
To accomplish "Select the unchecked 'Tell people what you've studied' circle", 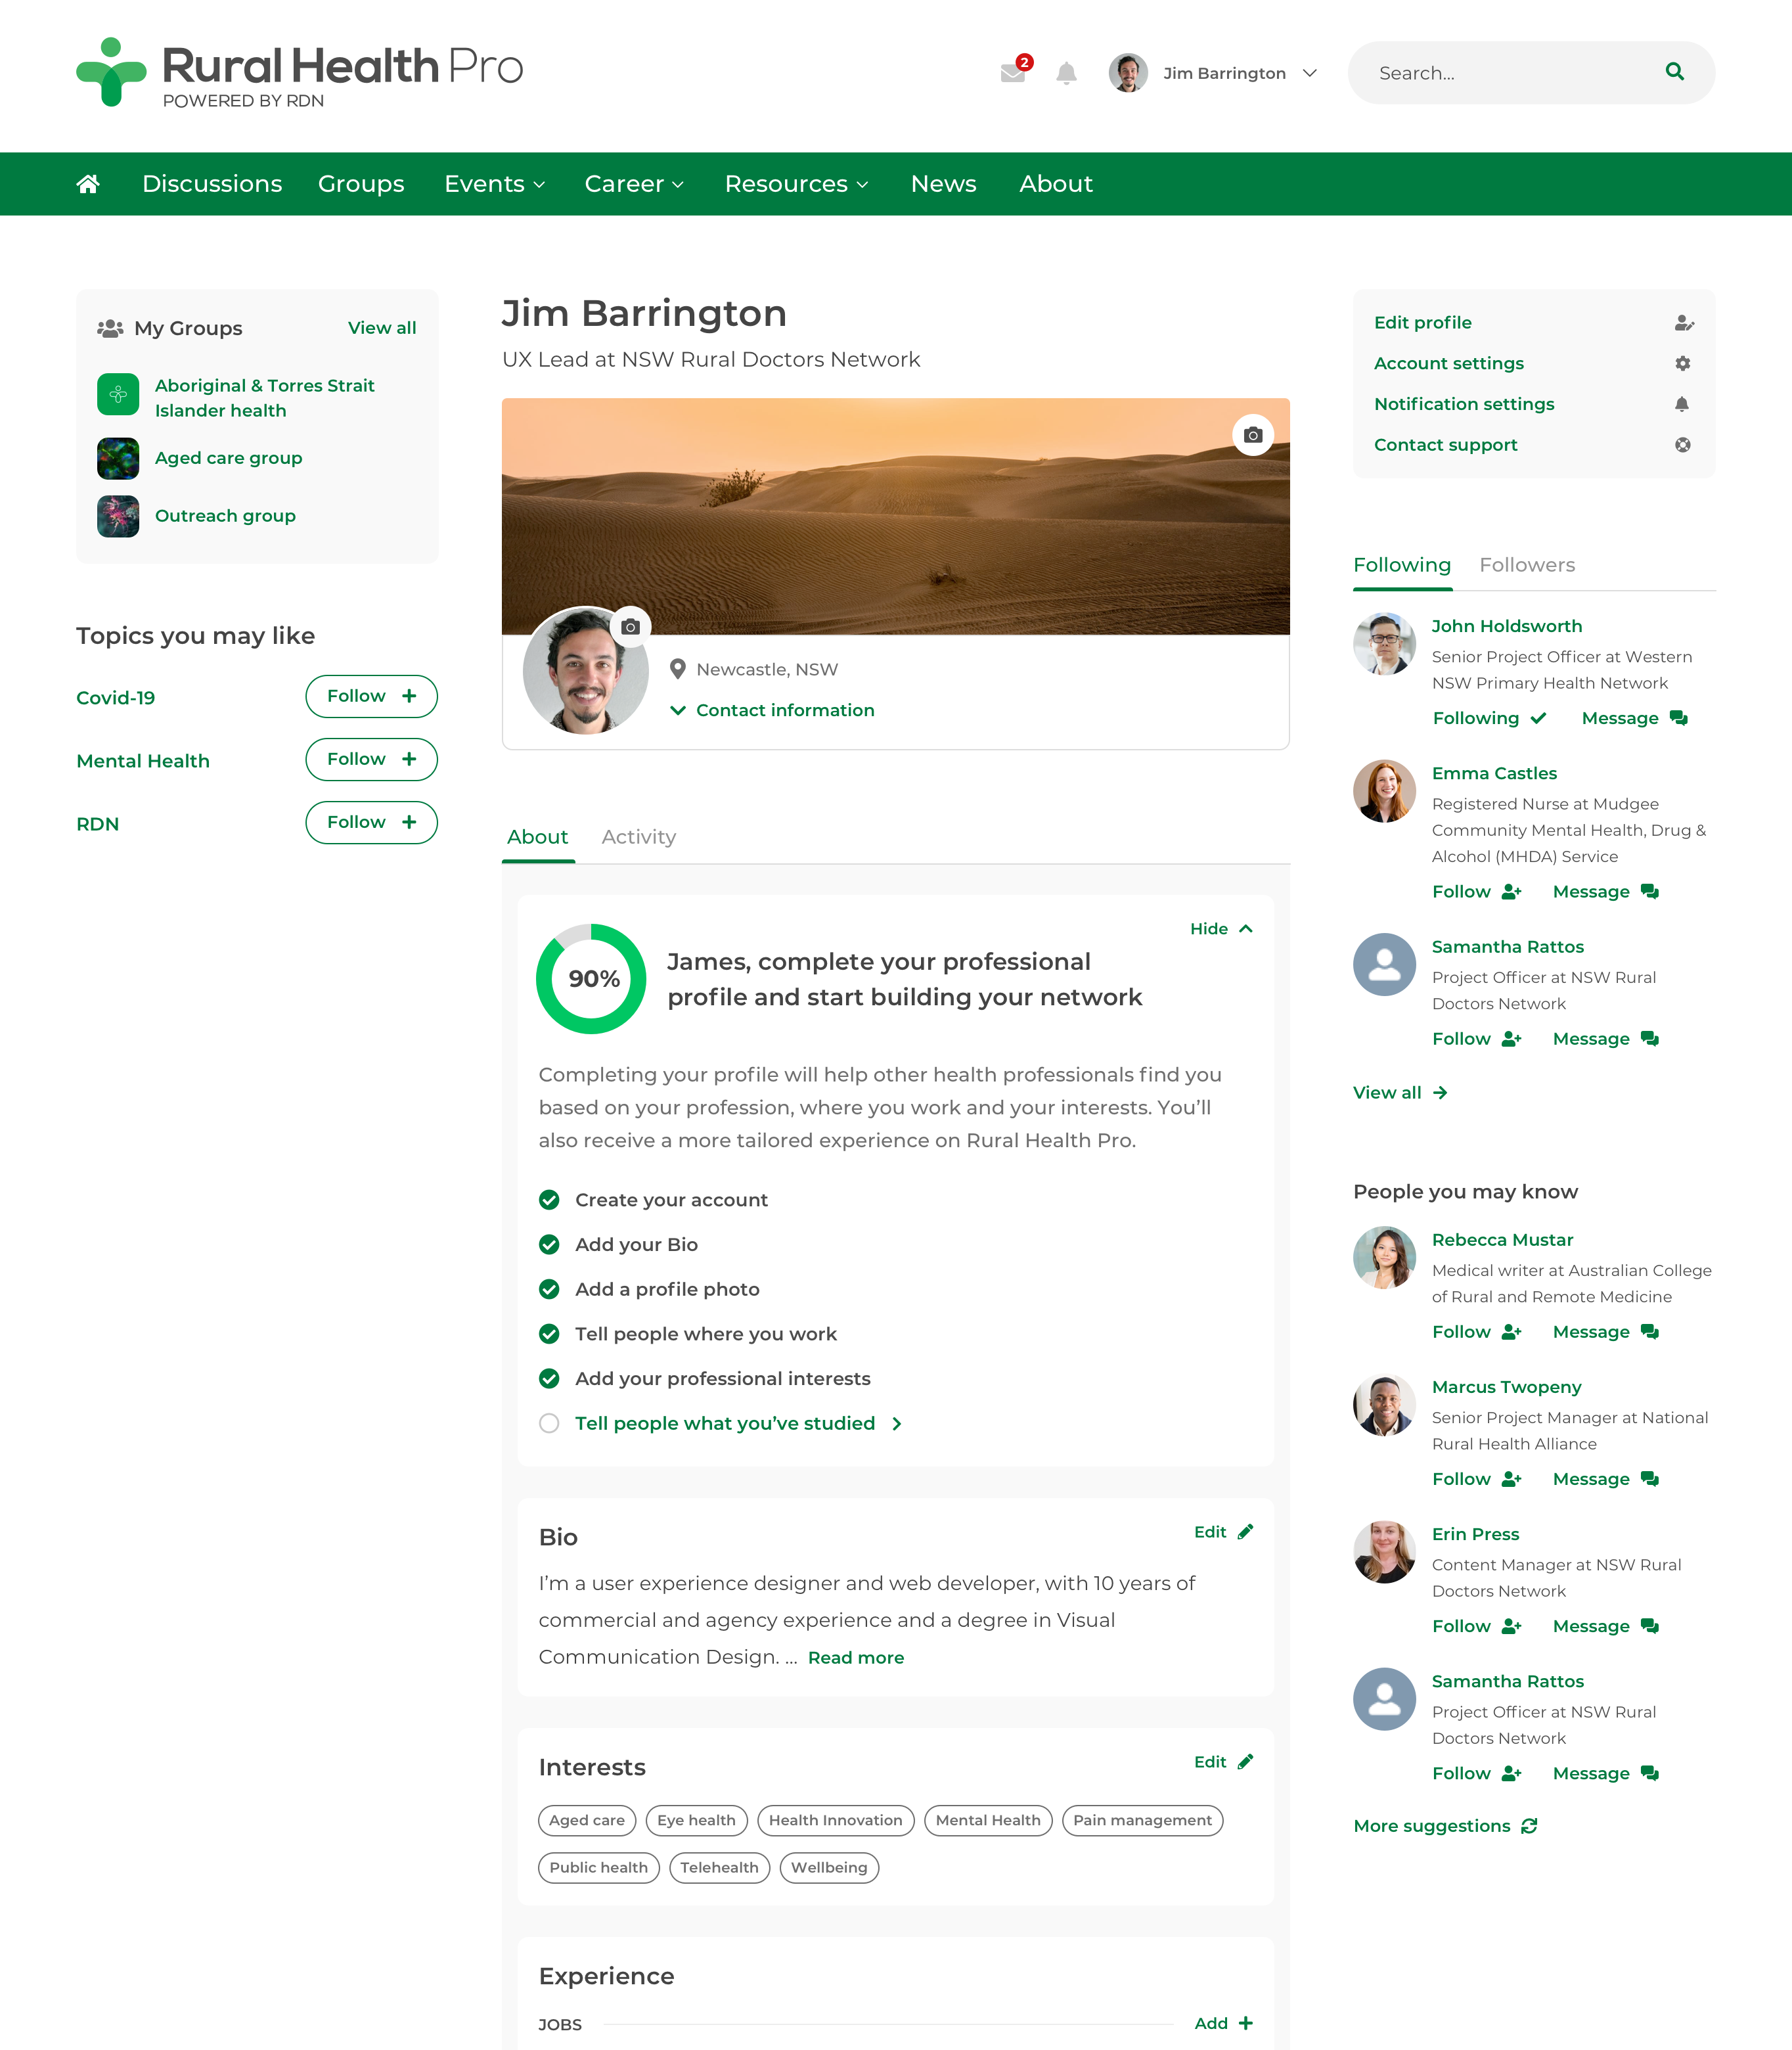I will pos(549,1423).
